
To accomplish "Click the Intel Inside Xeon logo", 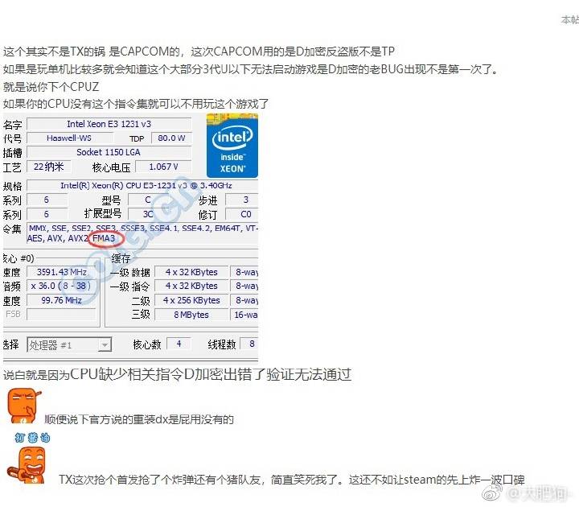I will pyautogui.click(x=232, y=146).
